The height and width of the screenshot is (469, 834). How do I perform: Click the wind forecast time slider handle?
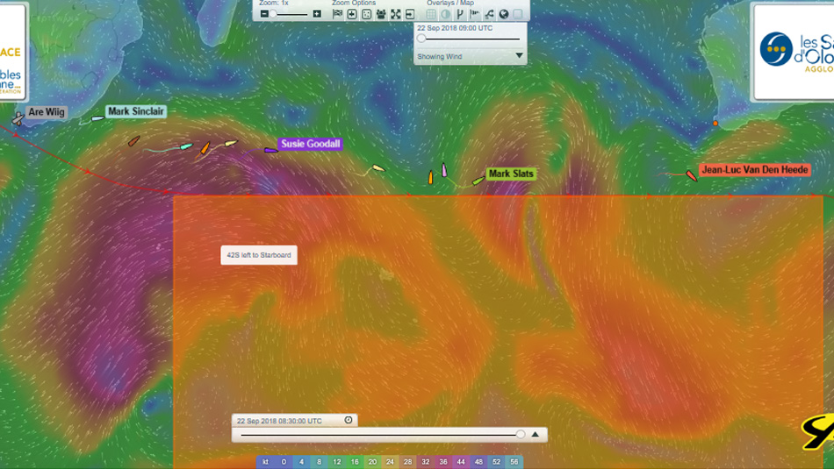click(421, 39)
